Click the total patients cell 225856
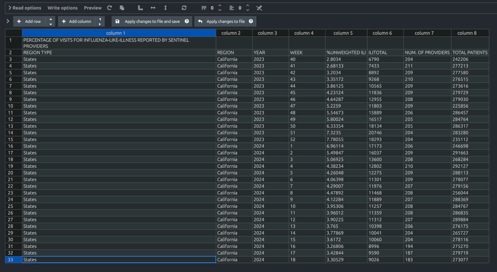Image resolution: width=497 pixels, height=272 pixels. [x=471, y=106]
